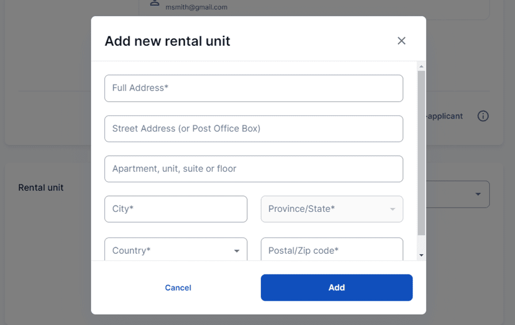Select the Apartment, unit, suite or floor field
This screenshot has width=515, height=325.
(254, 169)
